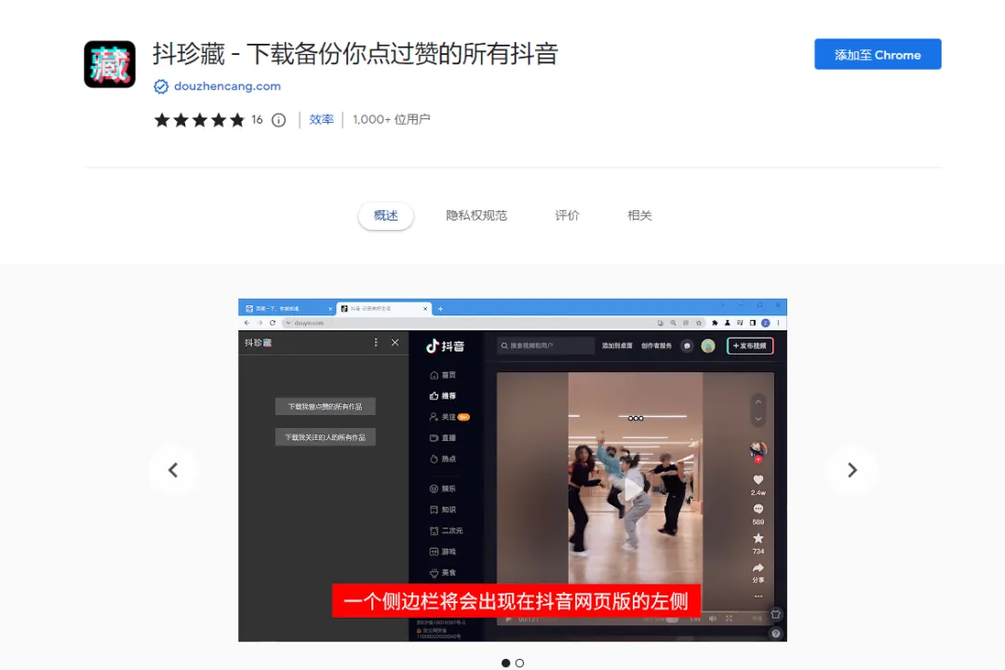
Task: Click the 美食 item in preview screenshot
Action: [x=442, y=572]
